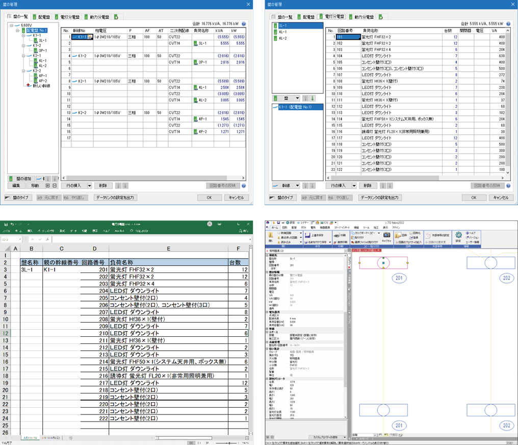Click the help icon beside 合計 16.776 kVA

point(244,24)
